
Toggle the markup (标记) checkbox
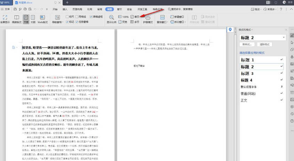[x=67, y=22]
